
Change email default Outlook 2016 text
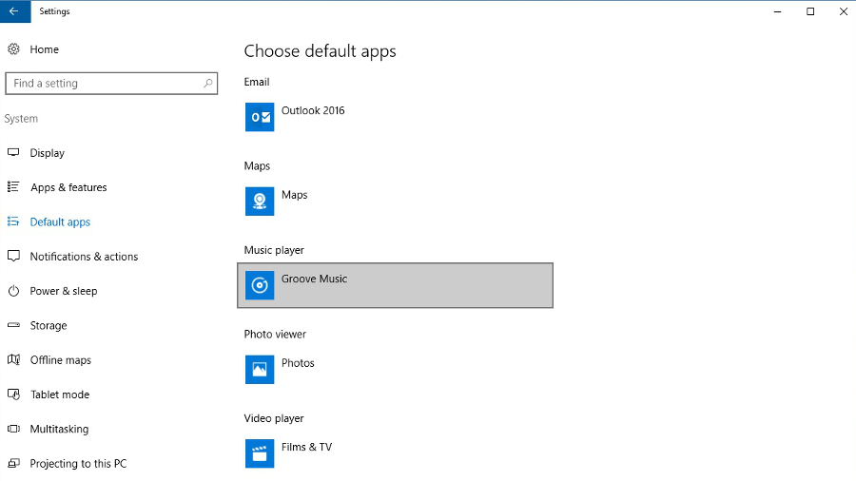[313, 110]
